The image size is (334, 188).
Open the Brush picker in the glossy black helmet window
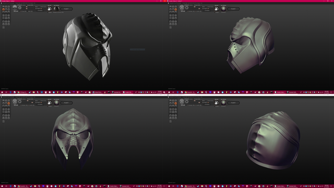click(x=50, y=9)
